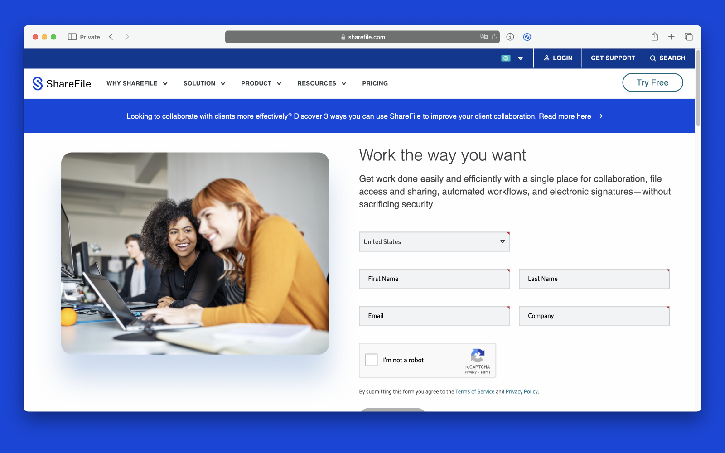The height and width of the screenshot is (453, 725).
Task: Click the First Name input field
Action: 434,279
